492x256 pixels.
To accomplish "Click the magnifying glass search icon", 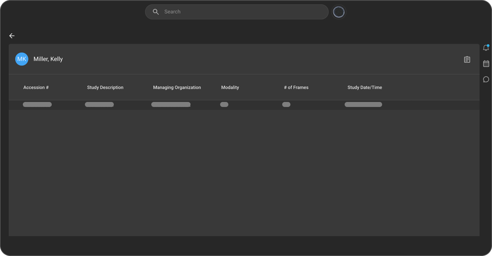I will pyautogui.click(x=156, y=12).
